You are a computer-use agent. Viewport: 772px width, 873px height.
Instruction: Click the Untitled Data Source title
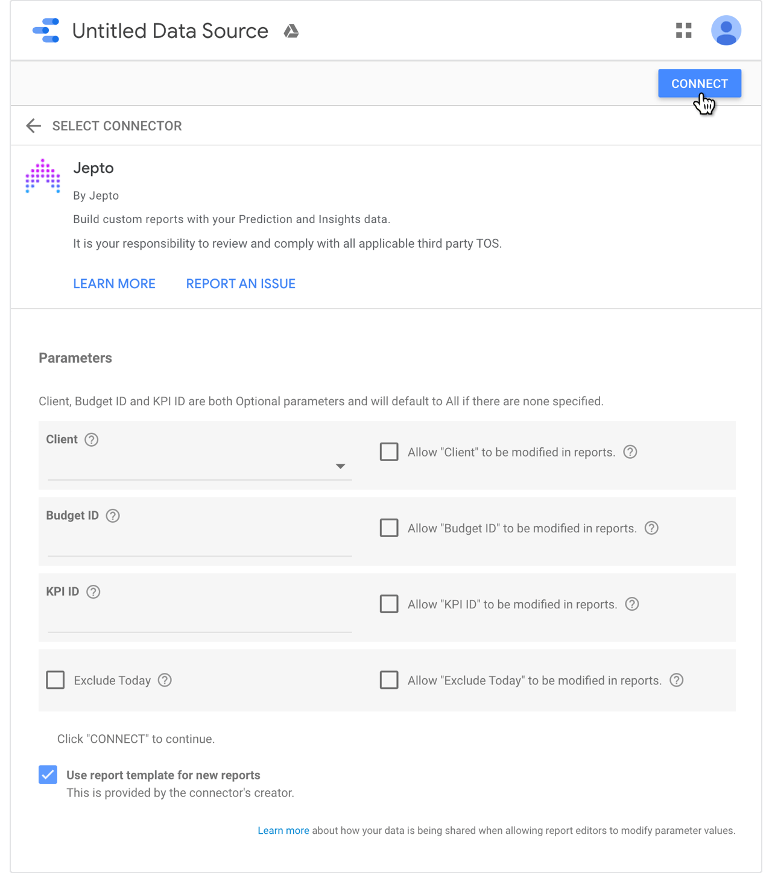point(170,31)
